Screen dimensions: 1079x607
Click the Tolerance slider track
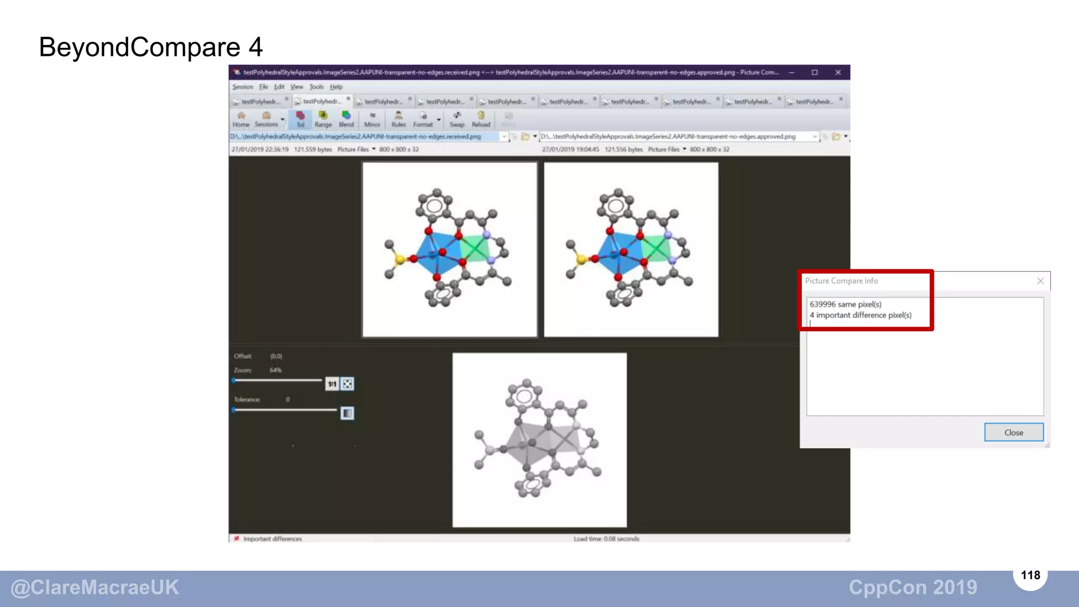(x=285, y=409)
